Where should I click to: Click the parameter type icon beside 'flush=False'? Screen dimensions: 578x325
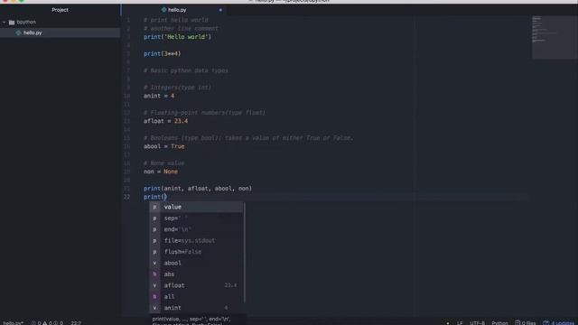click(x=154, y=252)
